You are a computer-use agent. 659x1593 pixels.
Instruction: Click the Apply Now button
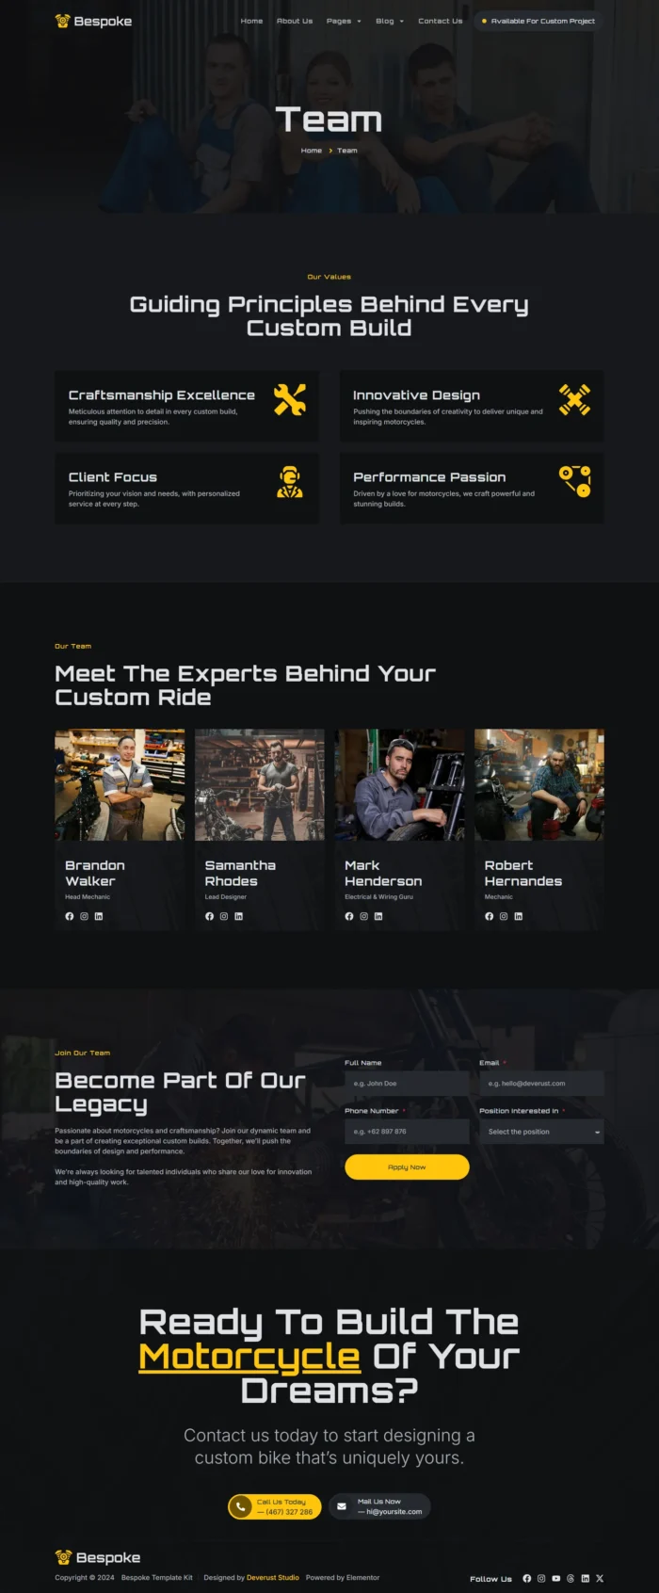point(407,1167)
